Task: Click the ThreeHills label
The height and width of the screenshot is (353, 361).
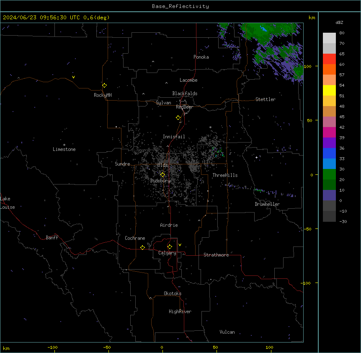Action: 225,175
